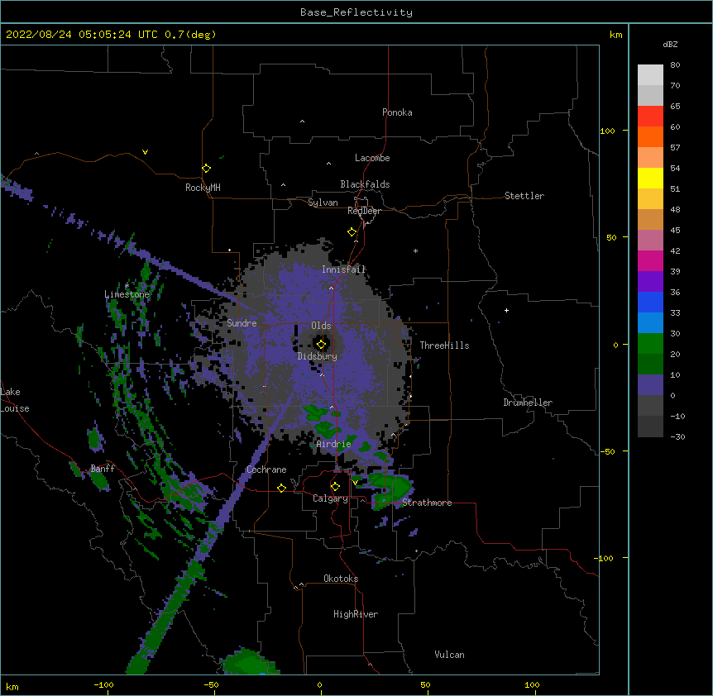Viewport: 713px width, 696px height.
Task: Click the HighRiver town label
Action: (356, 614)
